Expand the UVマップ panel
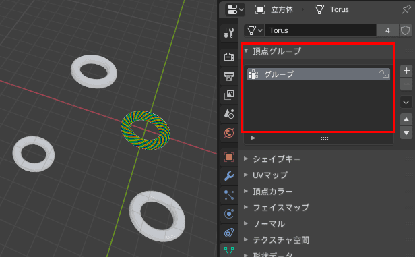 pos(246,175)
